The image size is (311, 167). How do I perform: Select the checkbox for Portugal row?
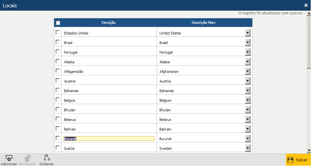point(58,52)
